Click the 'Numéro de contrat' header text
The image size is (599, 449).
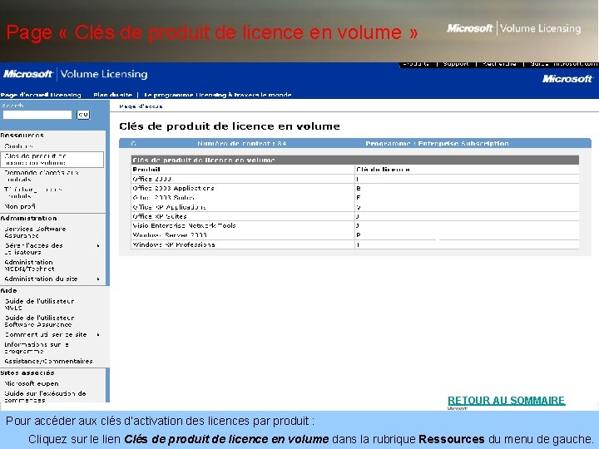pyautogui.click(x=242, y=144)
